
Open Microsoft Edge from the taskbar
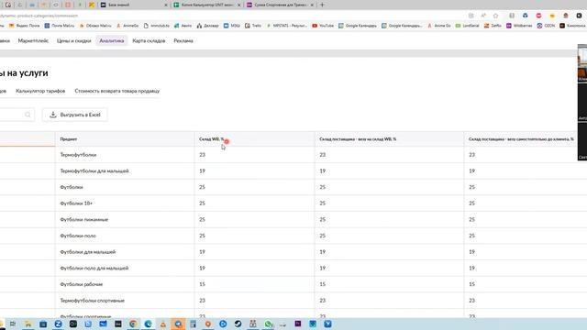(148, 324)
